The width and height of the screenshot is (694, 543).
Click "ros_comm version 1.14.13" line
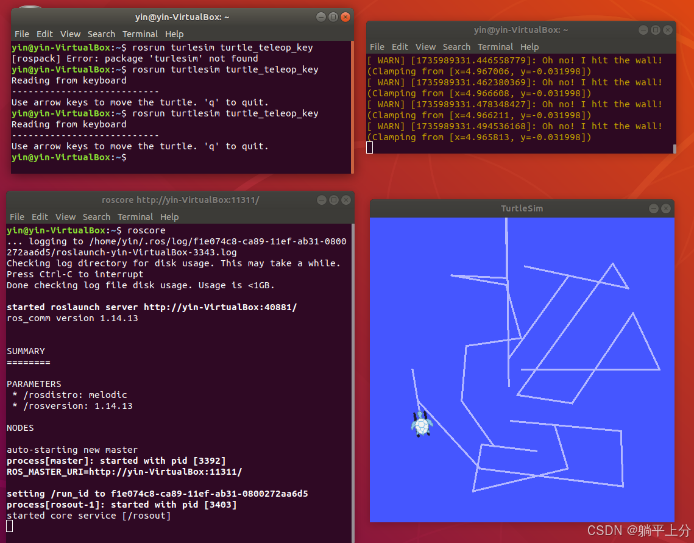coord(72,318)
